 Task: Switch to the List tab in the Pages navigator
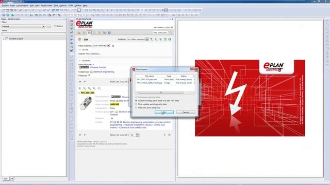pos(11,179)
